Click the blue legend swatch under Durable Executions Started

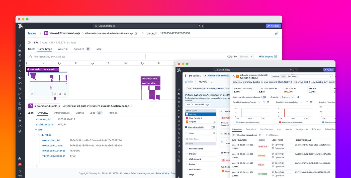237,122
